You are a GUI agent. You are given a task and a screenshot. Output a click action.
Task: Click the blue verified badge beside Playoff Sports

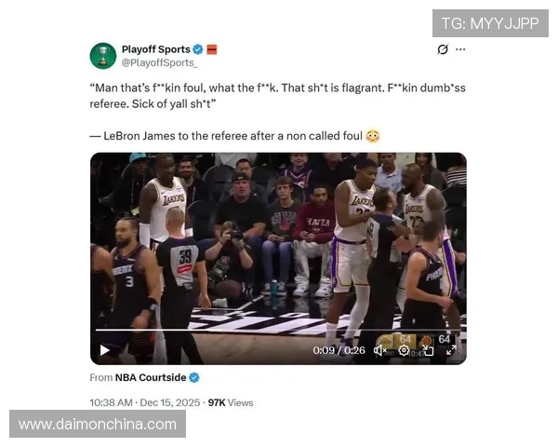point(198,49)
